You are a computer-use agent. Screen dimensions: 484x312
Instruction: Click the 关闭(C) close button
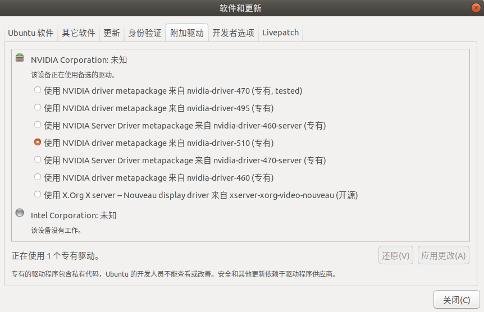pyautogui.click(x=456, y=300)
